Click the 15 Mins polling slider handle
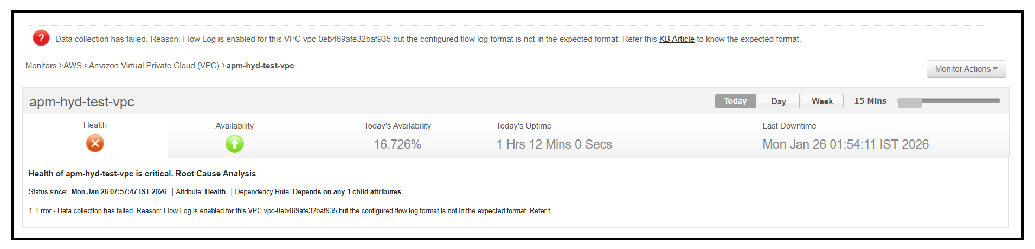Viewport: 1035px width, 249px height. (909, 103)
